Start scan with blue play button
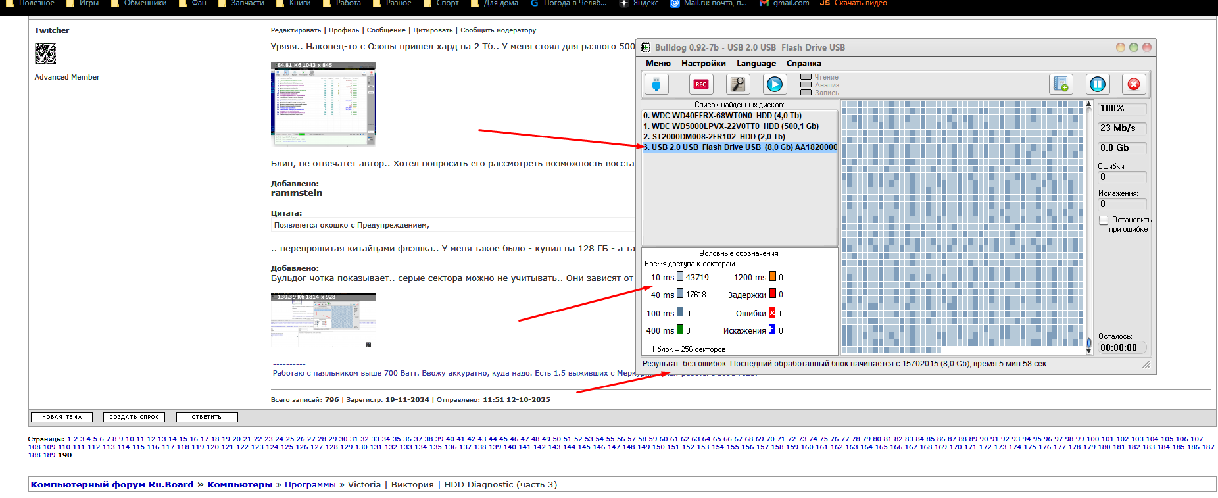Image resolution: width=1218 pixels, height=498 pixels. 775,84
